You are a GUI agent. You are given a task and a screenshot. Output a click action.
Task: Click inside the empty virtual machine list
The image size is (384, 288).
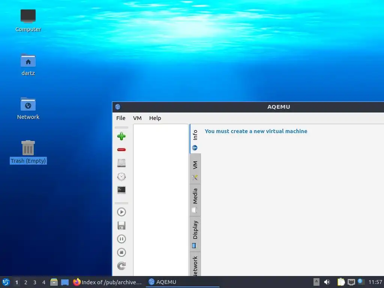pyautogui.click(x=160, y=200)
